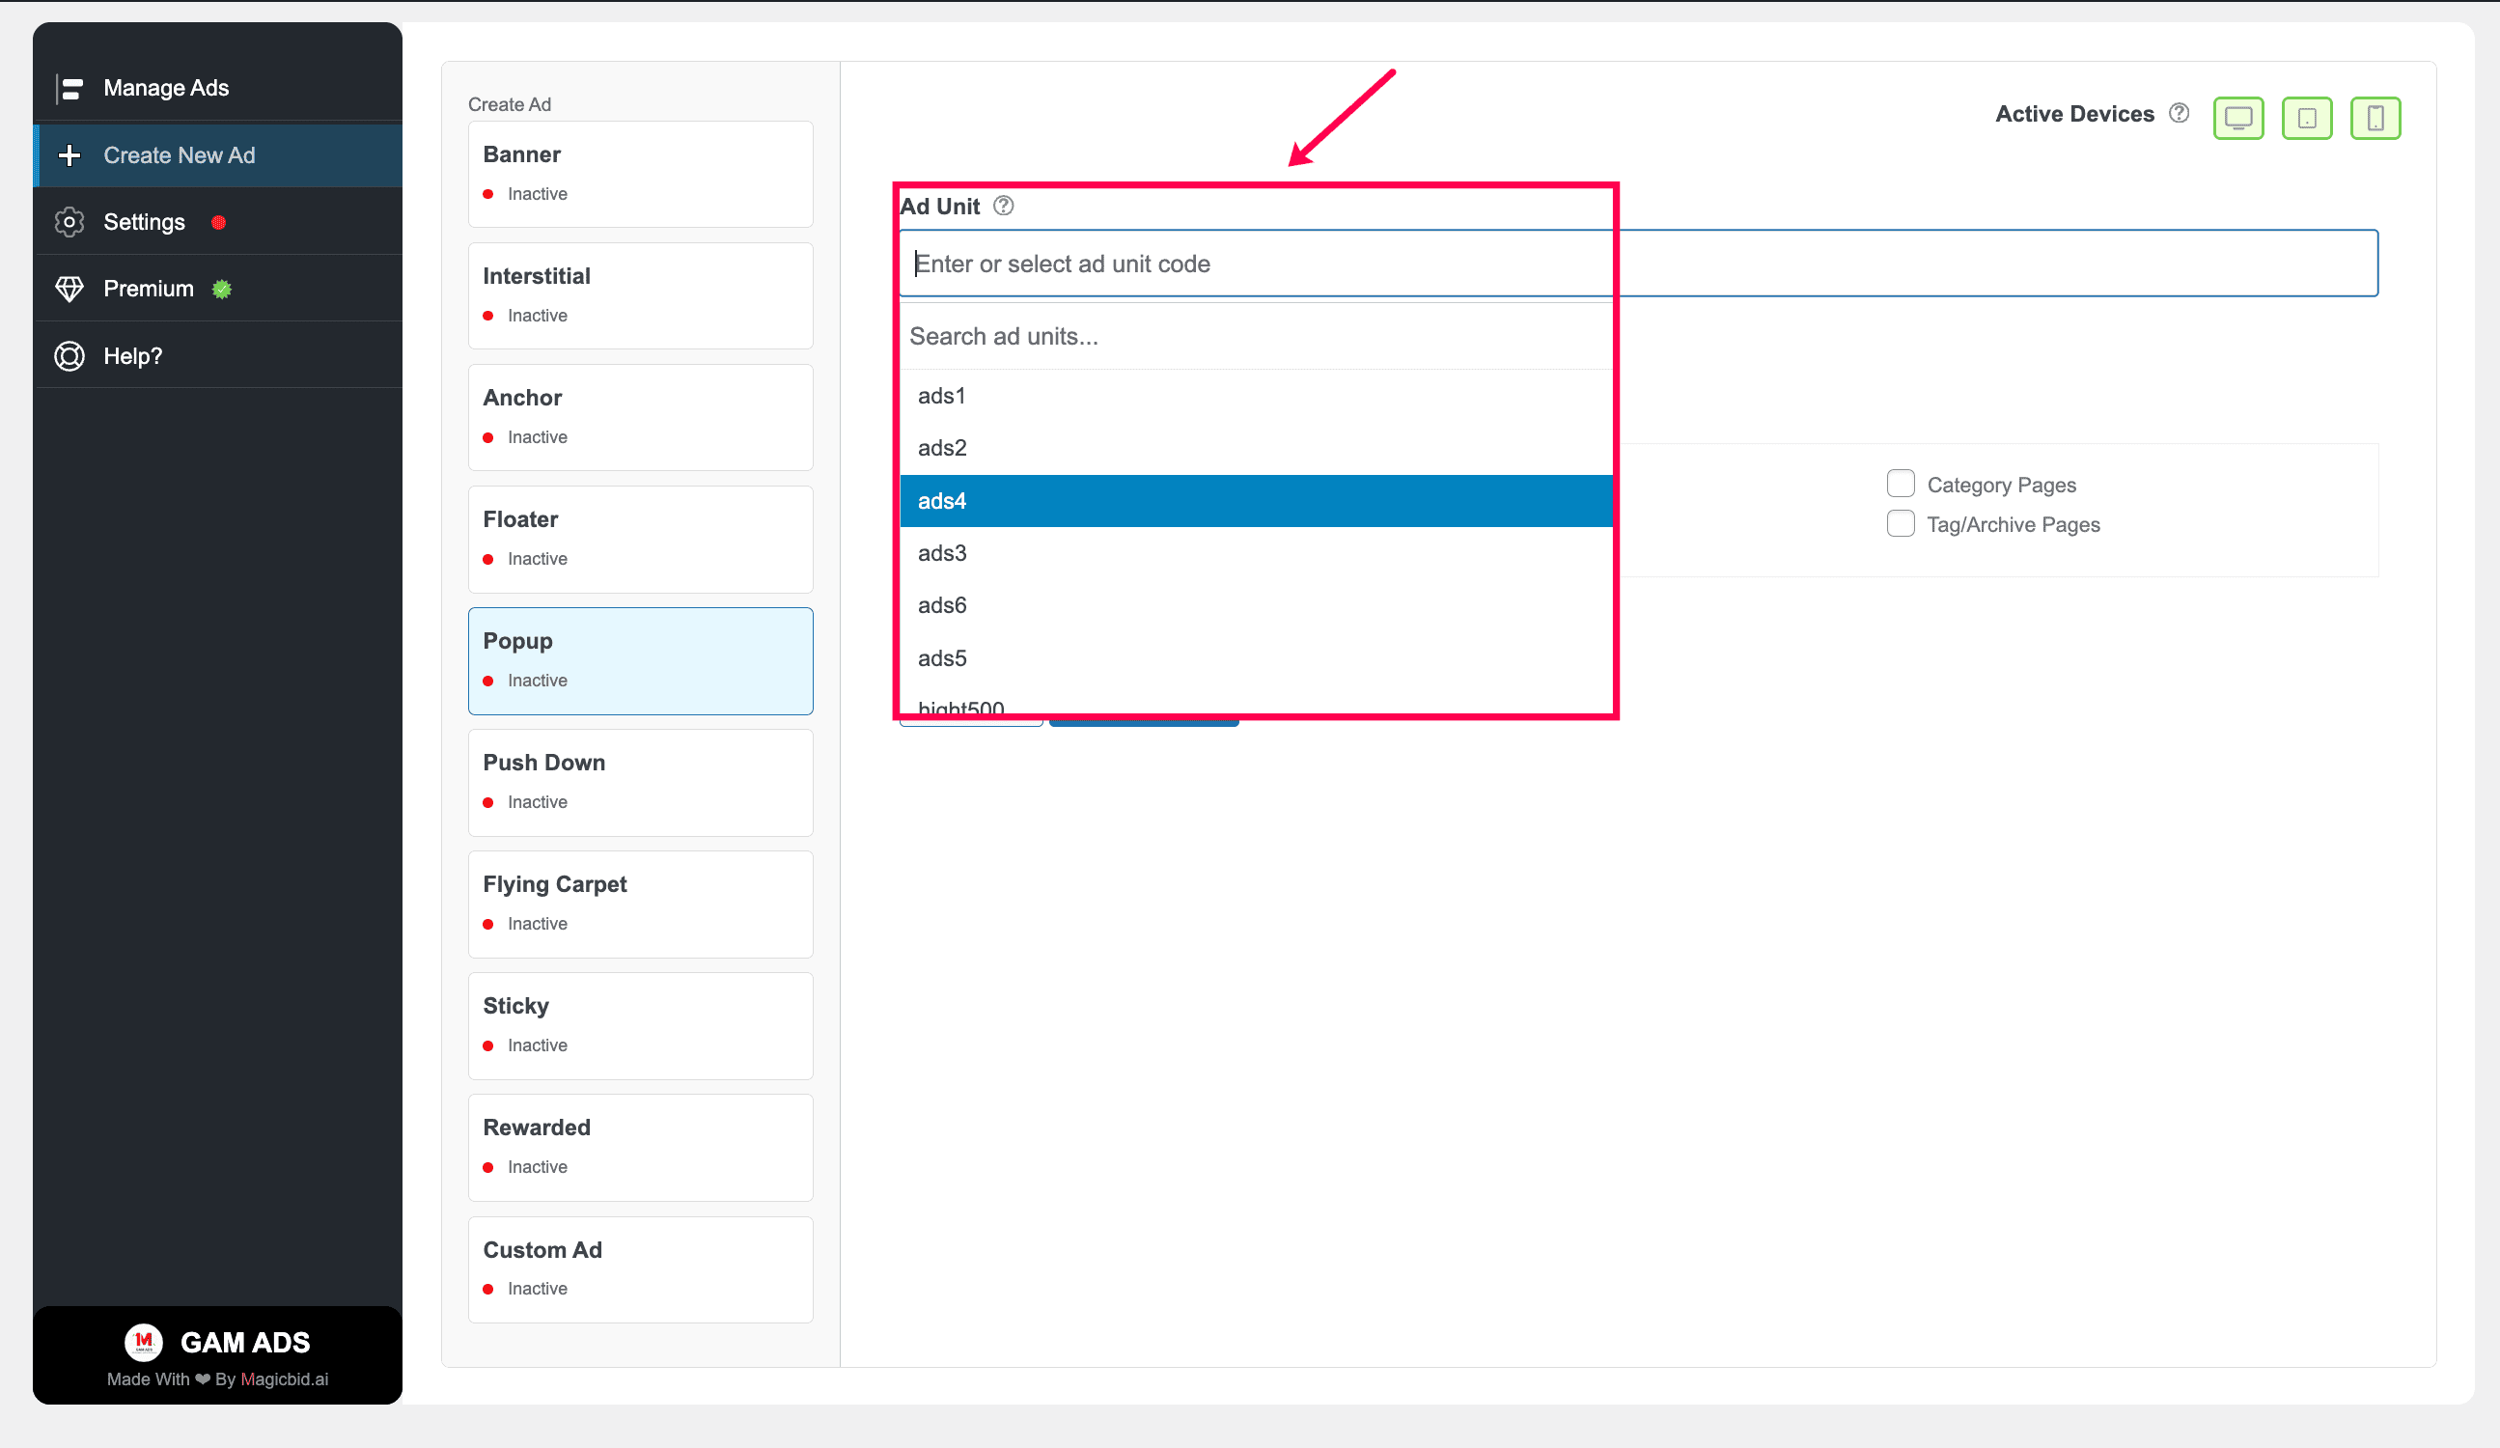Open the Manage Ads menu item

pos(218,89)
